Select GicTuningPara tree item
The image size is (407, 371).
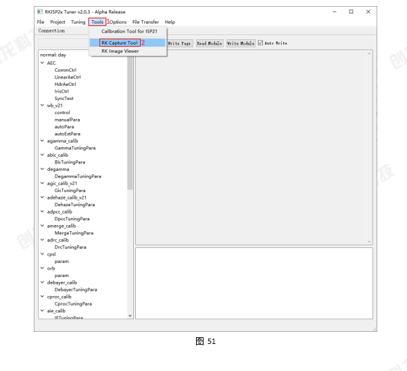pos(70,191)
